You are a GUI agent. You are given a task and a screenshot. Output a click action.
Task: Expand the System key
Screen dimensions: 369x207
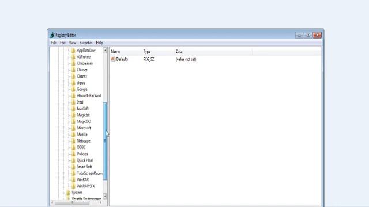[x=64, y=193]
